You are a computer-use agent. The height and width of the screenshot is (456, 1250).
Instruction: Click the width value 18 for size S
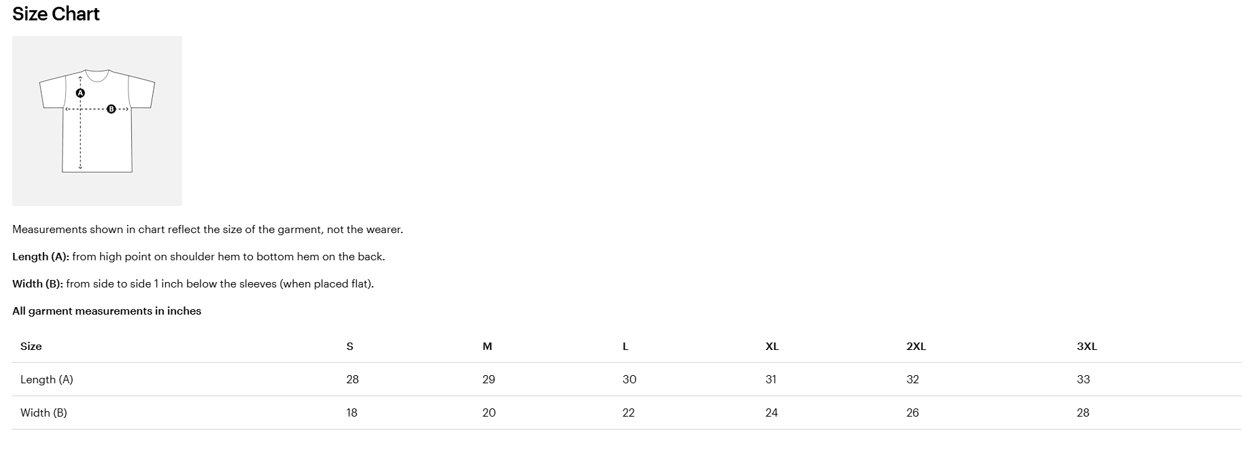(x=352, y=413)
